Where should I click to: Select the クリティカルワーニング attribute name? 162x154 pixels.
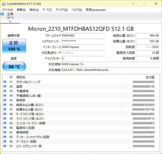(28, 82)
